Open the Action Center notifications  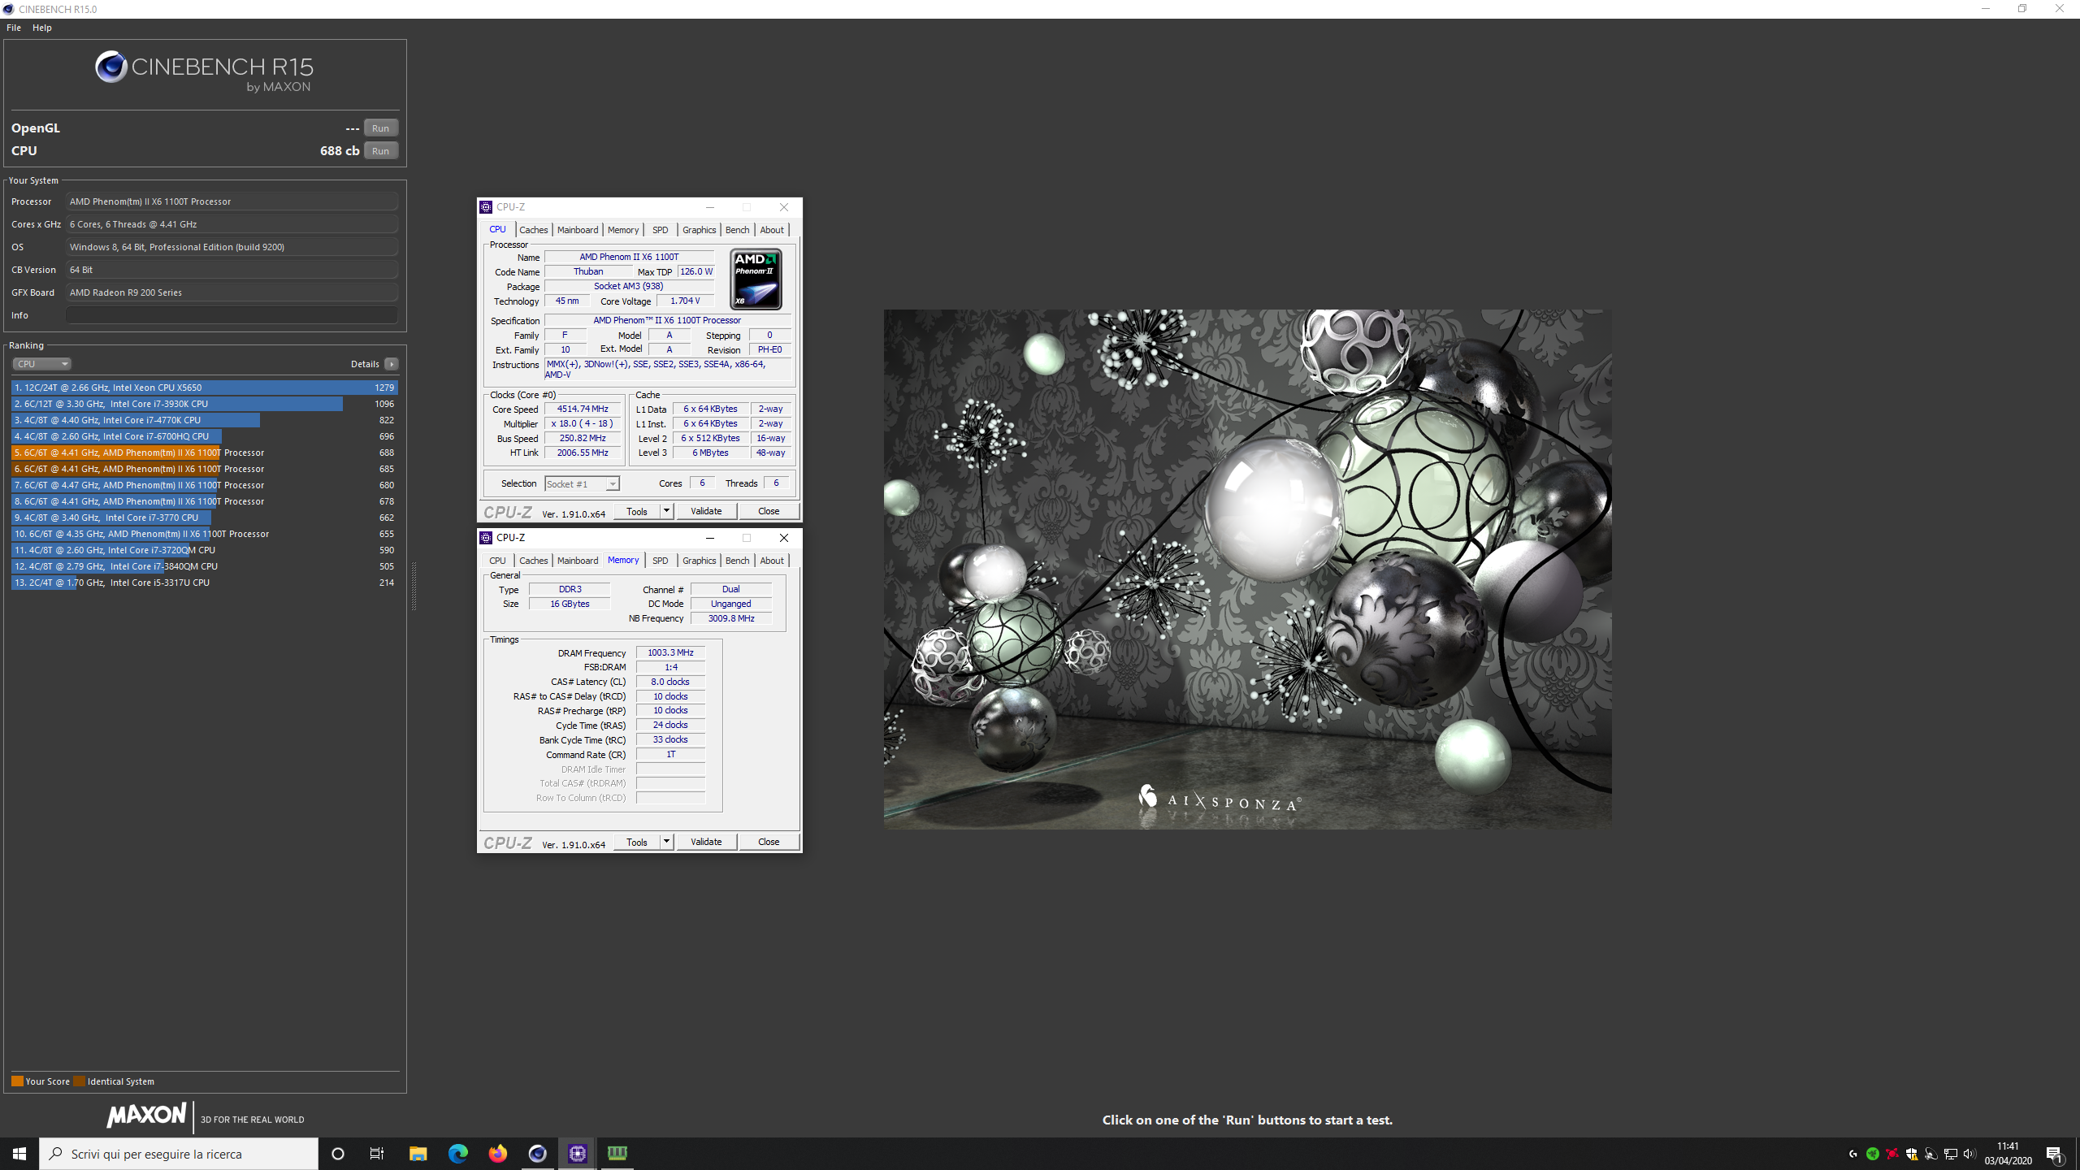coord(2055,1154)
